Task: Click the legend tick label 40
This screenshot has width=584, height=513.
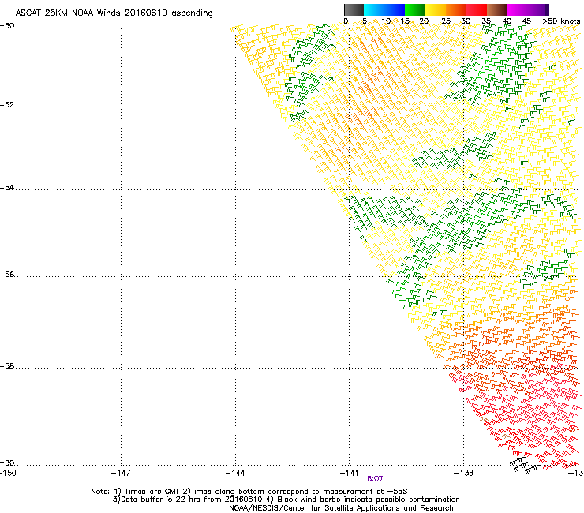Action: 507,21
